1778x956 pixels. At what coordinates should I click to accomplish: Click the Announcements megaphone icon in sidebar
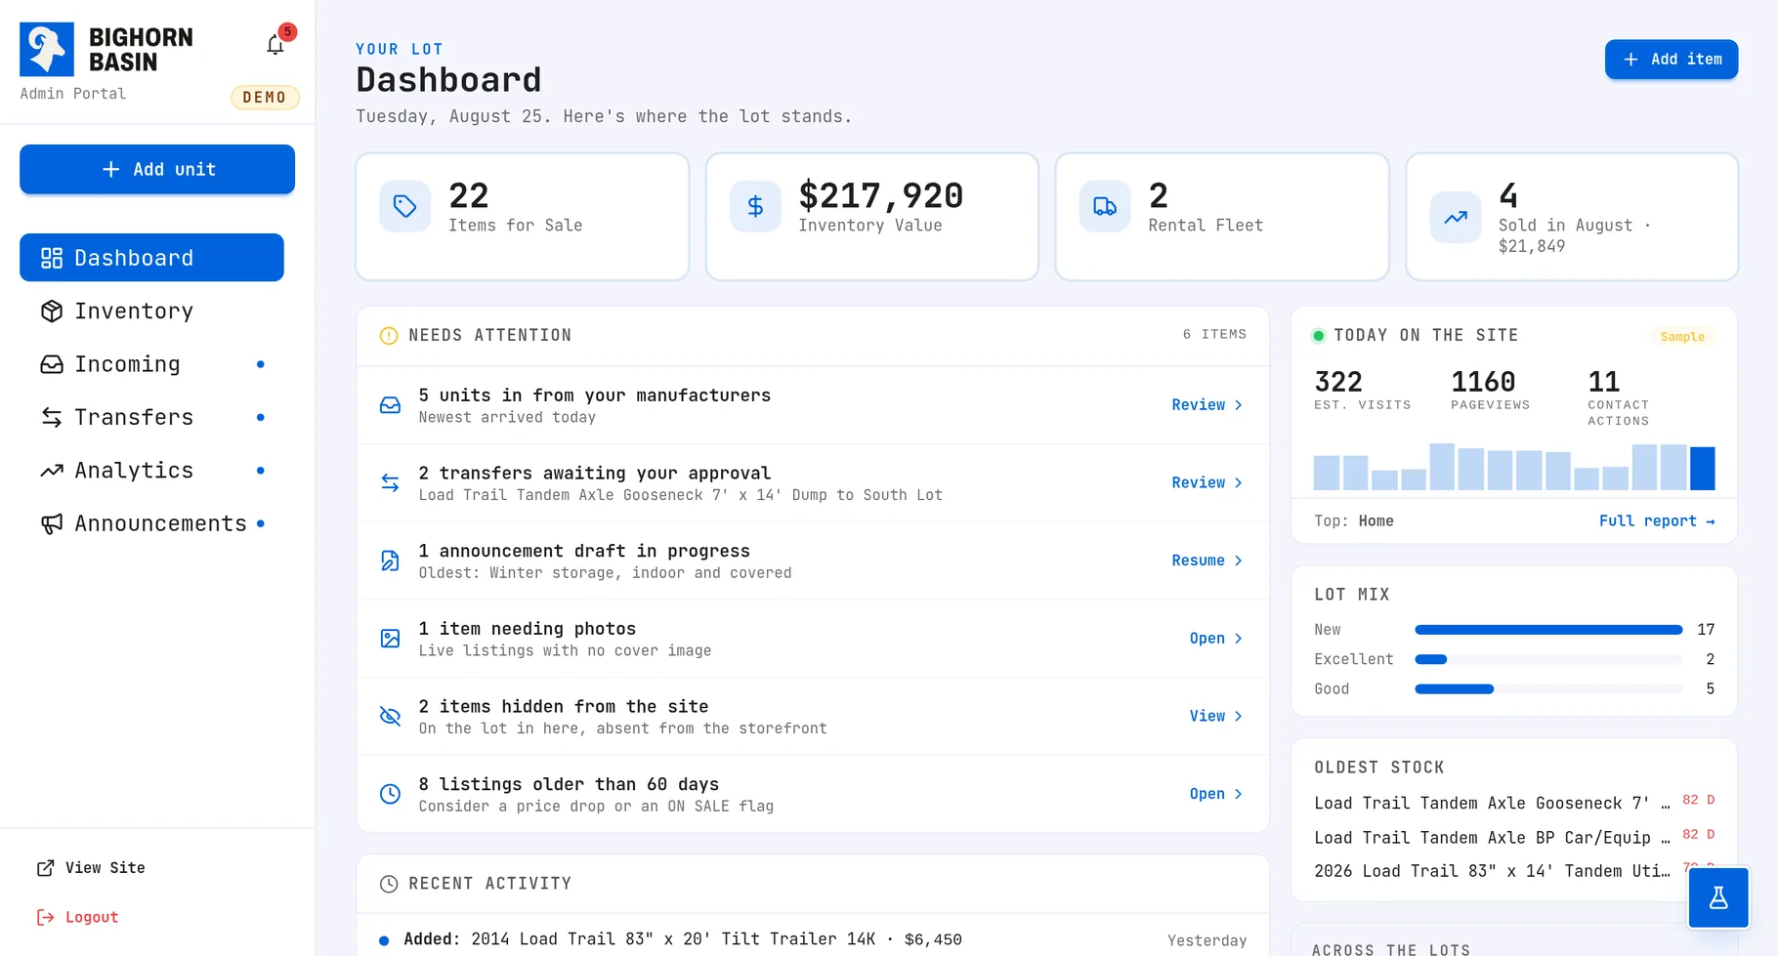[x=52, y=523]
